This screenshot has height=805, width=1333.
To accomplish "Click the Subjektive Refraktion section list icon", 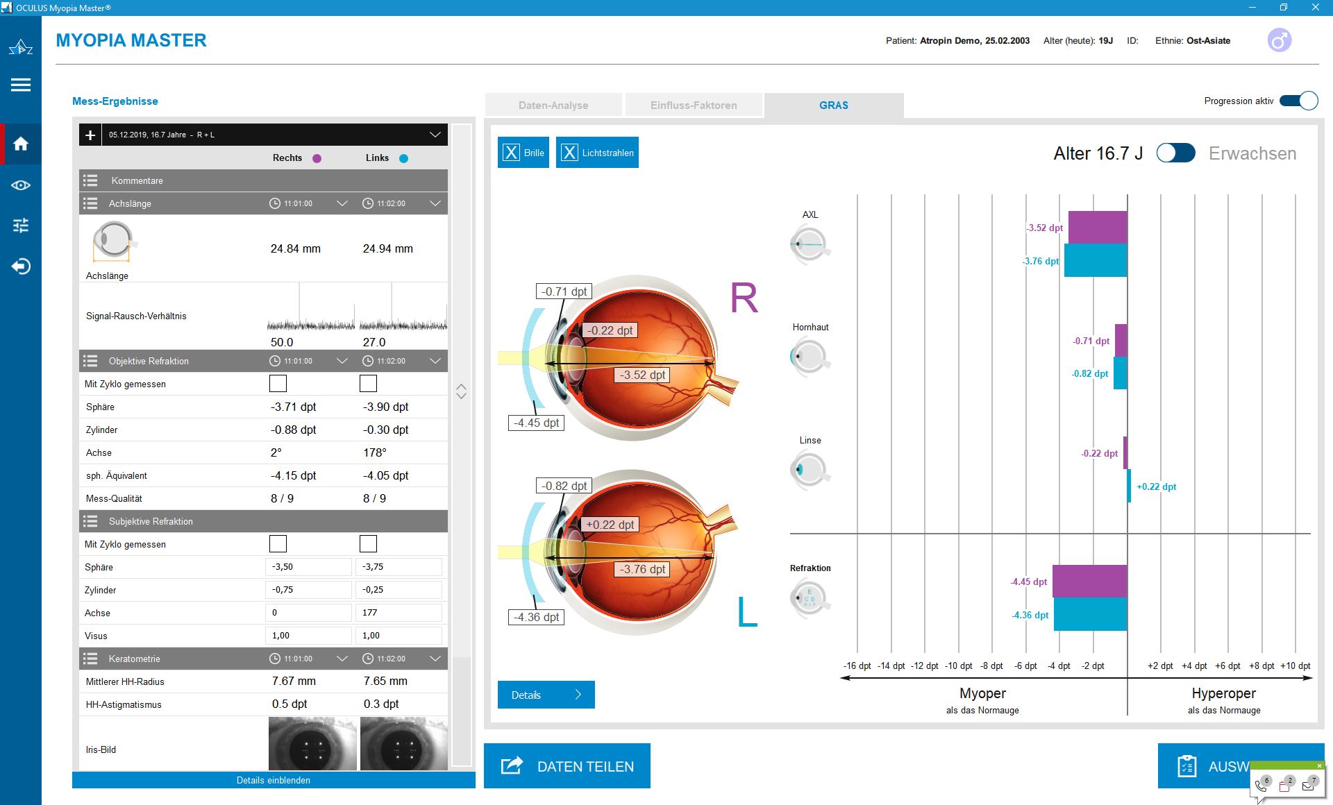I will (90, 521).
